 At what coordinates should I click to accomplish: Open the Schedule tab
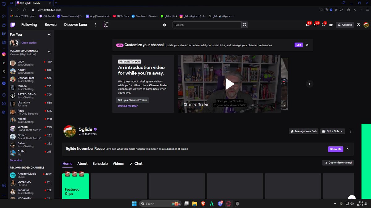[100, 164]
